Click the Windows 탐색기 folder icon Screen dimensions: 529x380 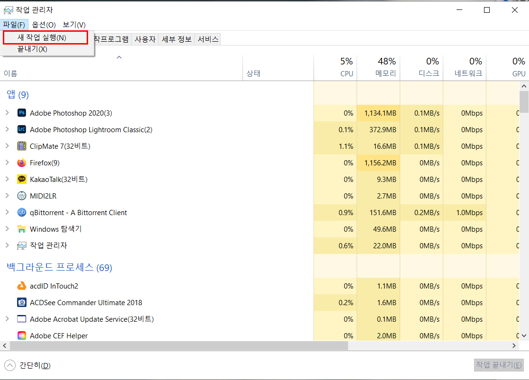(x=22, y=229)
